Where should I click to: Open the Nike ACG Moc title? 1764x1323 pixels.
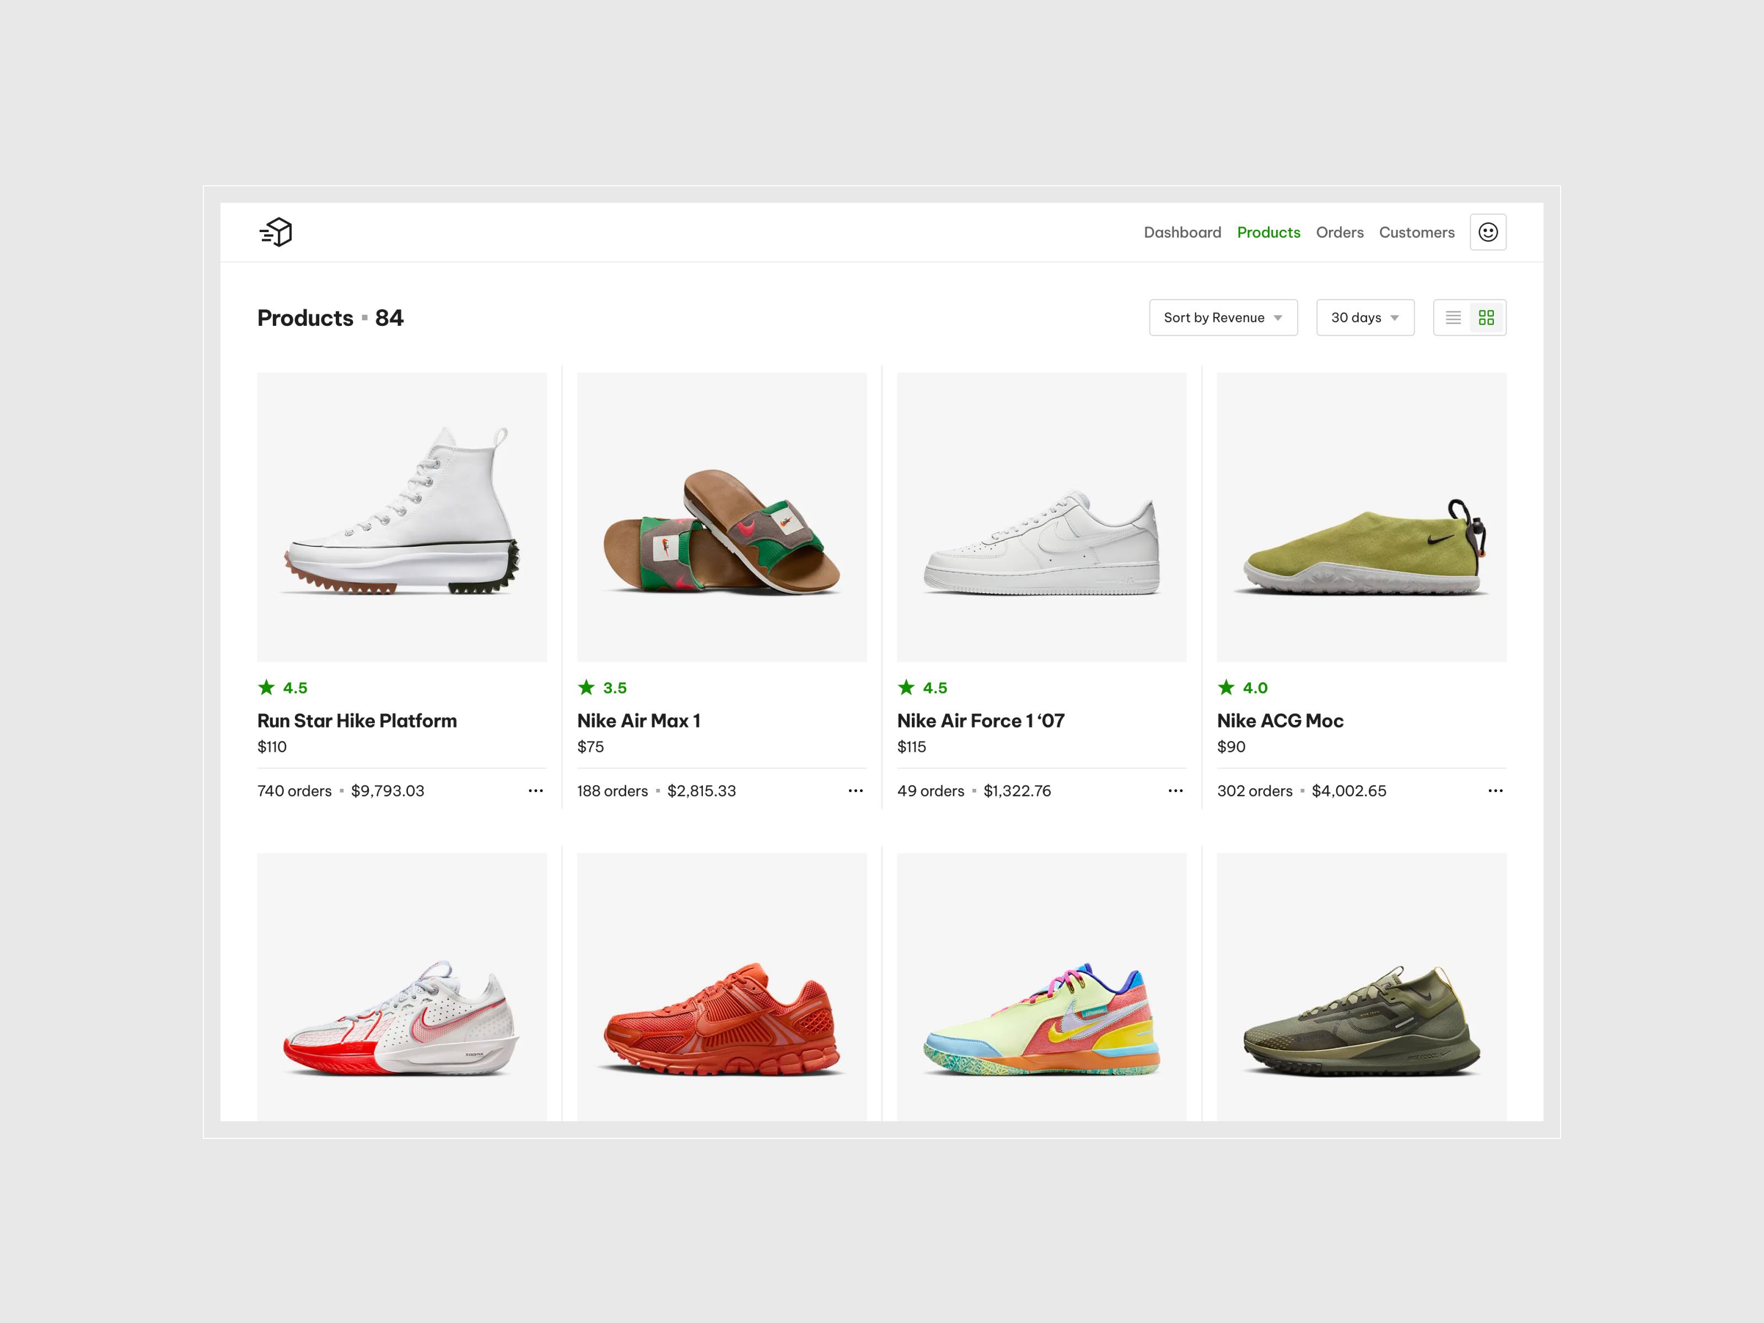pos(1281,721)
